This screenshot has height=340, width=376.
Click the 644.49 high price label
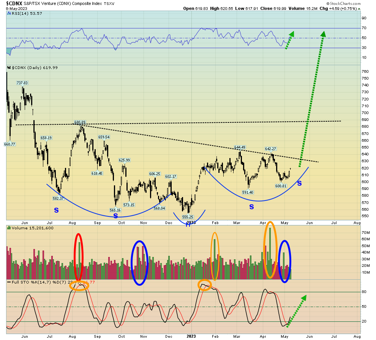tap(240, 147)
